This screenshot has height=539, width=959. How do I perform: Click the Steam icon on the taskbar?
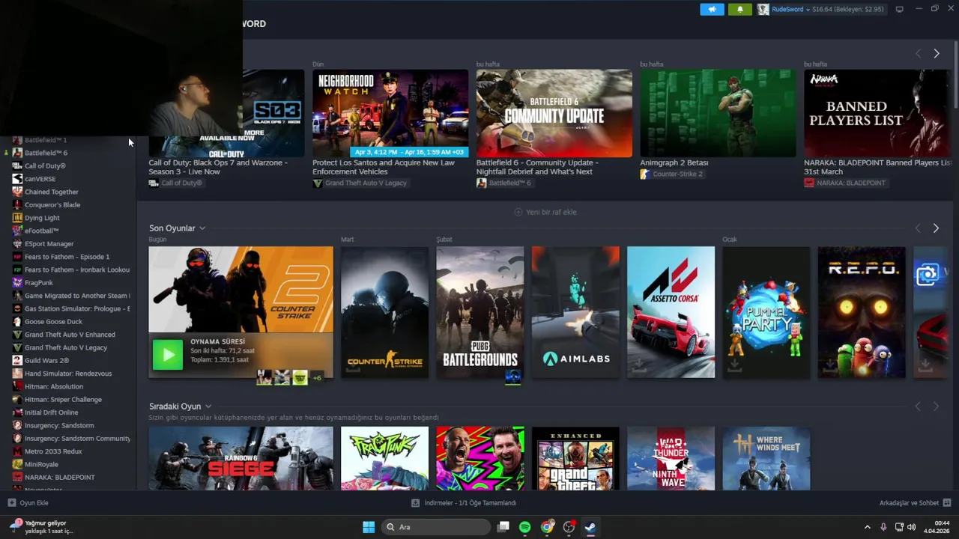(x=590, y=527)
